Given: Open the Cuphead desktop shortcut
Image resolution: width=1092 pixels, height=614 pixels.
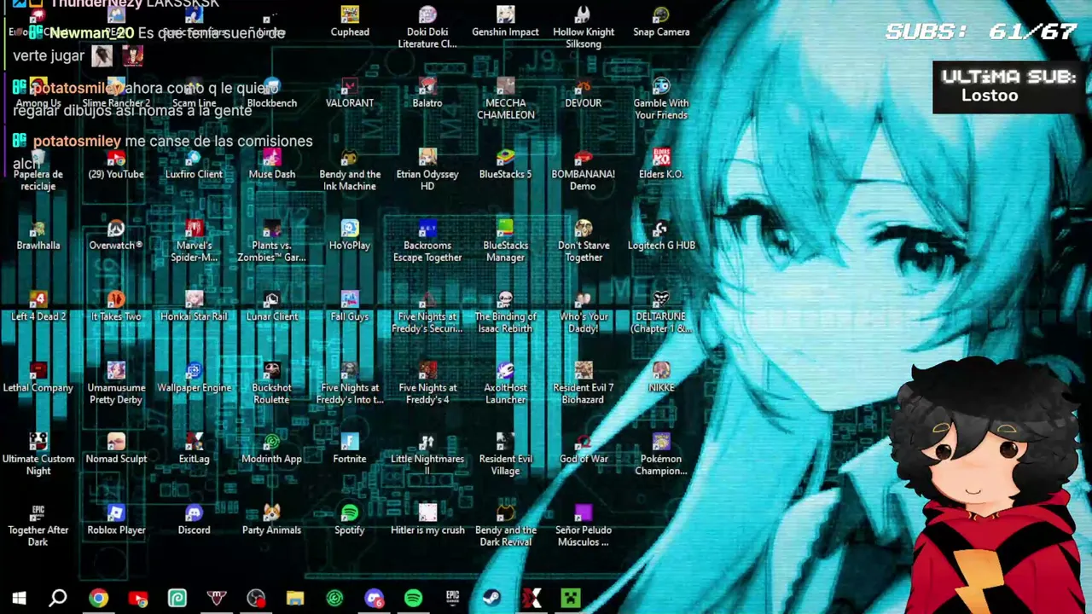Looking at the screenshot, I should [x=350, y=22].
